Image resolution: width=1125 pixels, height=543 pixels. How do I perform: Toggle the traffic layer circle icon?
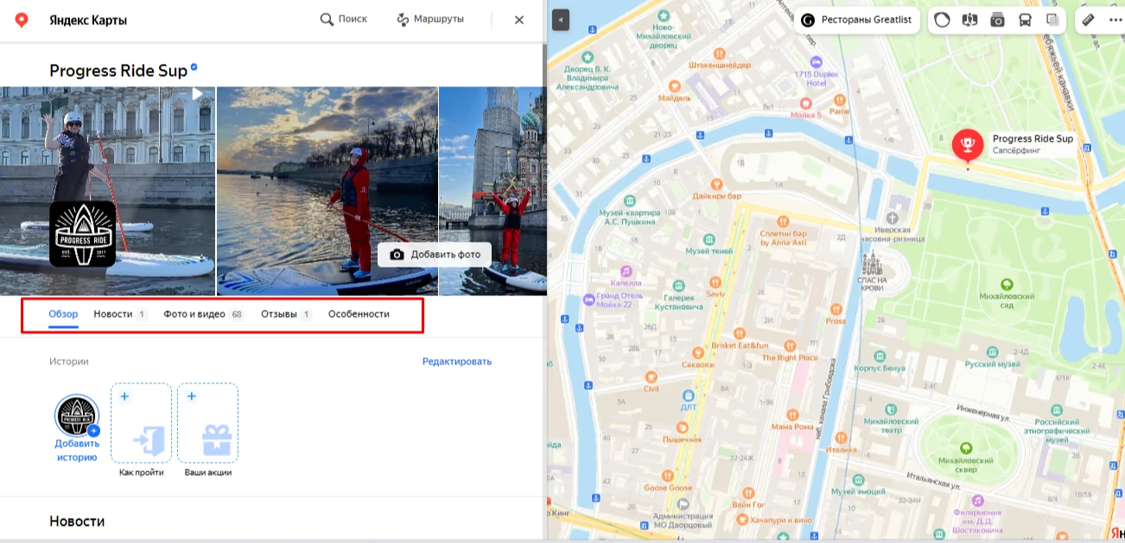click(x=943, y=20)
